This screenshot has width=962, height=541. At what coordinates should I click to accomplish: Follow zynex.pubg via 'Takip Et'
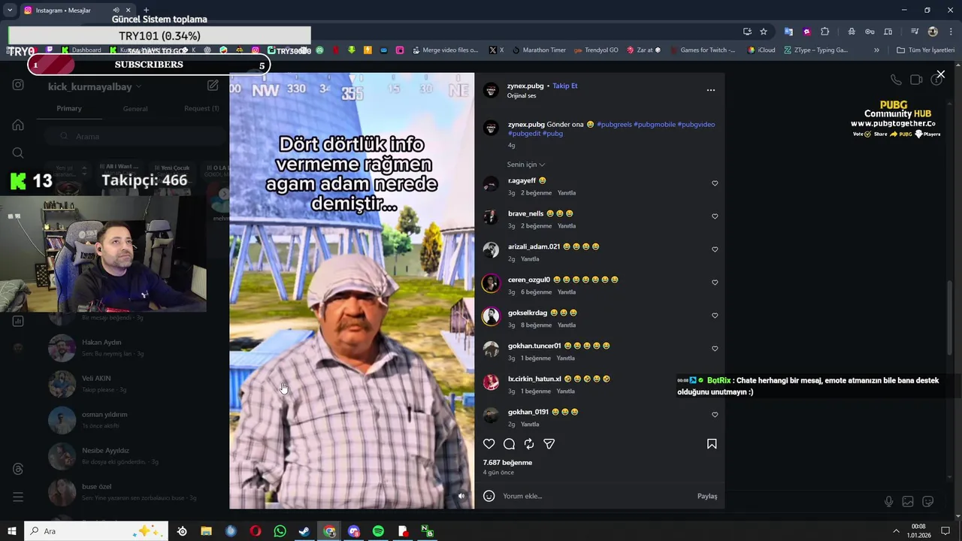pos(565,86)
